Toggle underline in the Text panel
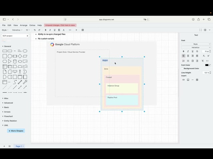Screen dimensions: 213x159 click(192, 51)
